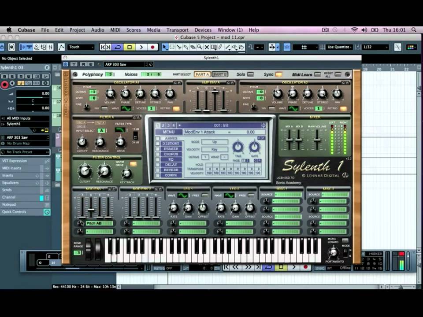Open the 1/32 quantize value dropdown

(x=375, y=47)
